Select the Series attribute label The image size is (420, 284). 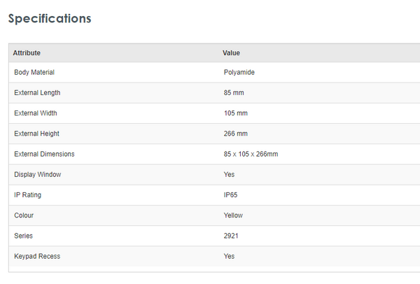(x=24, y=236)
